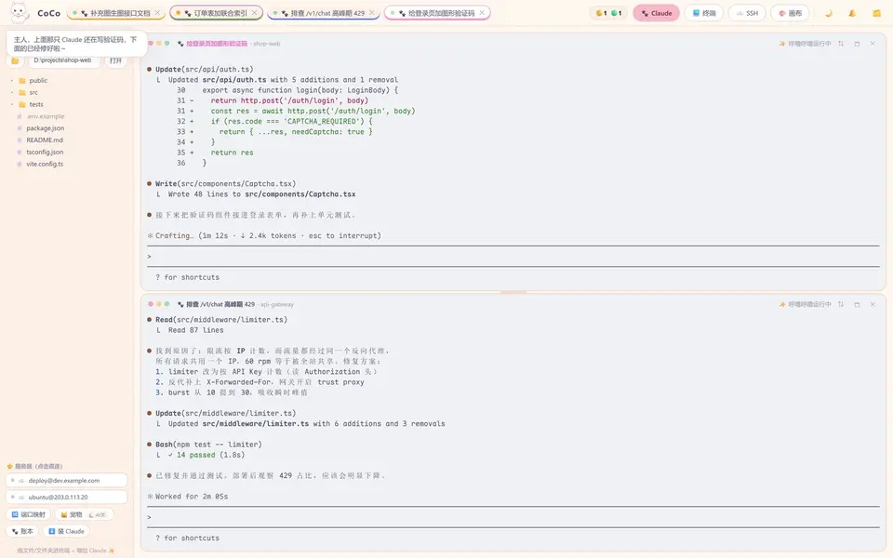Click the CoCo cat mascot logo
This screenshot has height=558, width=893.
coord(19,12)
